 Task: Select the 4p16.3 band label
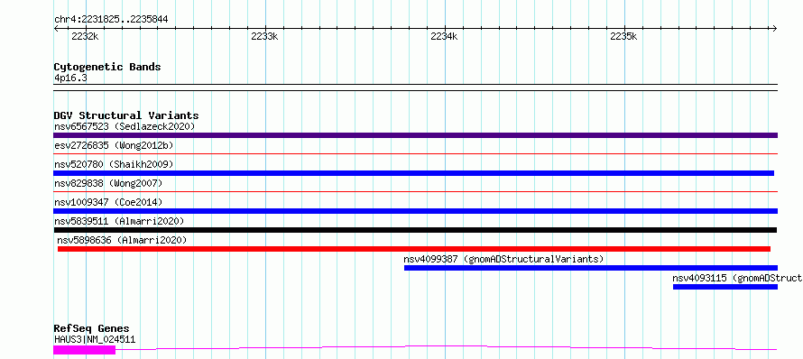coord(70,78)
